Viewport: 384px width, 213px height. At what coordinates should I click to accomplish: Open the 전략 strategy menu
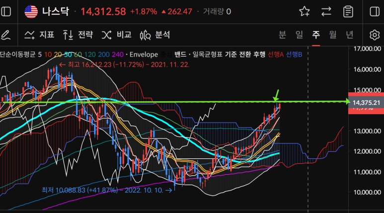(78, 35)
